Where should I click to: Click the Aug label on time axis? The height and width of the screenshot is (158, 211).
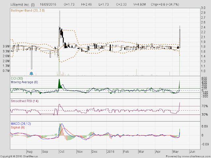point(29,152)
